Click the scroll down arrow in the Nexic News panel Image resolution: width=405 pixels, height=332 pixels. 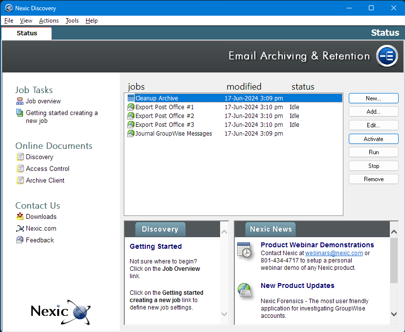tap(394, 314)
